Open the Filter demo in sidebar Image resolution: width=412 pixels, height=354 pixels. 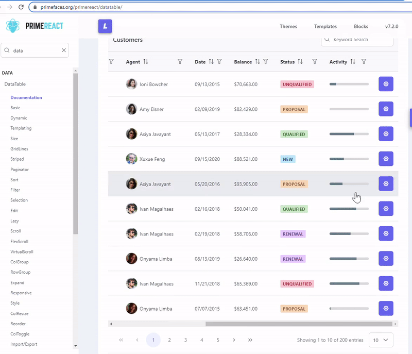tap(15, 190)
